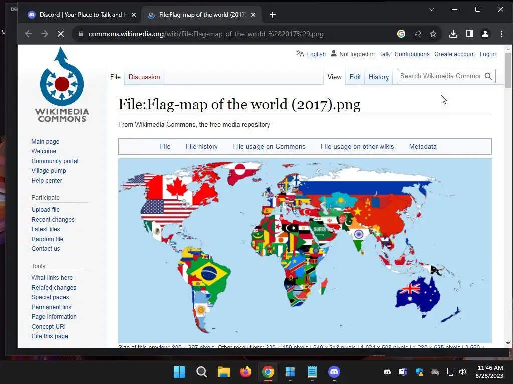Viewport: 513px width, 384px height.
Task: Open Discord app from taskbar
Action: [x=334, y=372]
